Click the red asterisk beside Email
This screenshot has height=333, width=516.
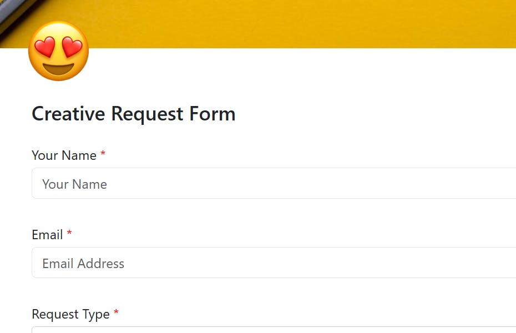tap(69, 234)
